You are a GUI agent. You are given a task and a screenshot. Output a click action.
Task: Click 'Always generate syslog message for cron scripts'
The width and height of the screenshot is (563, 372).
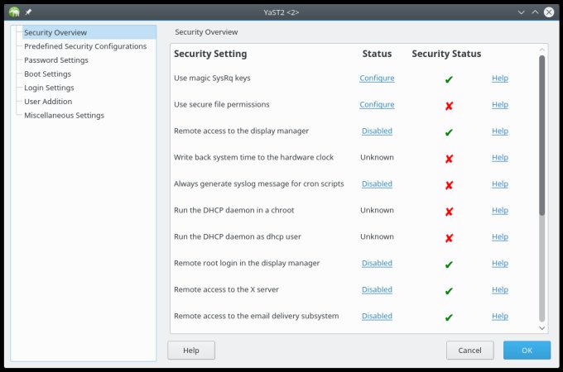(x=259, y=184)
